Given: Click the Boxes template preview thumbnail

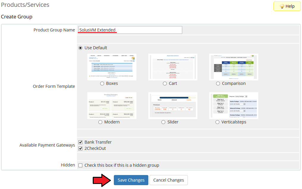Looking at the screenshot, I should pos(112,67).
